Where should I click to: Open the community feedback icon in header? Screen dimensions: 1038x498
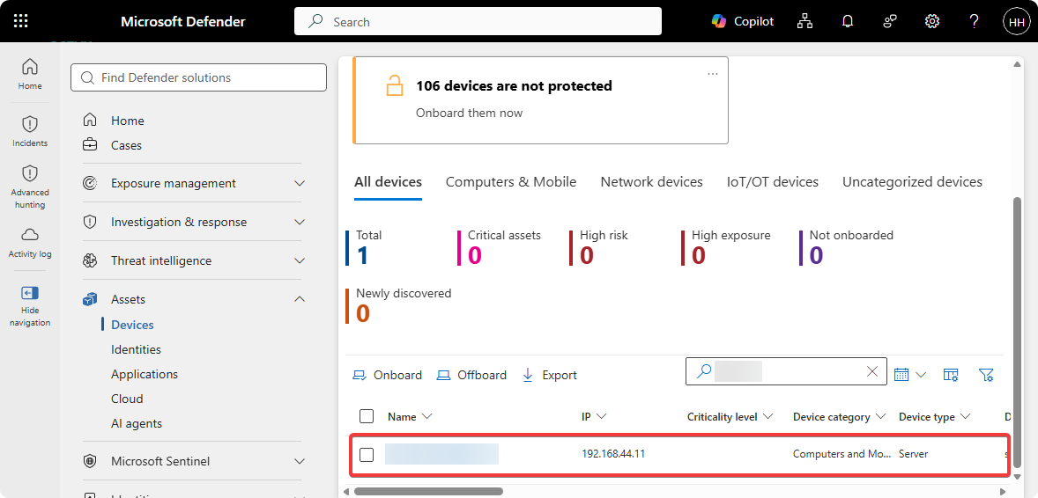890,21
